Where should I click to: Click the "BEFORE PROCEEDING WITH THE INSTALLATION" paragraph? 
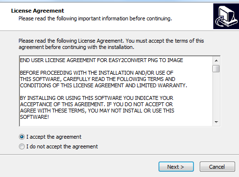coord(103,79)
